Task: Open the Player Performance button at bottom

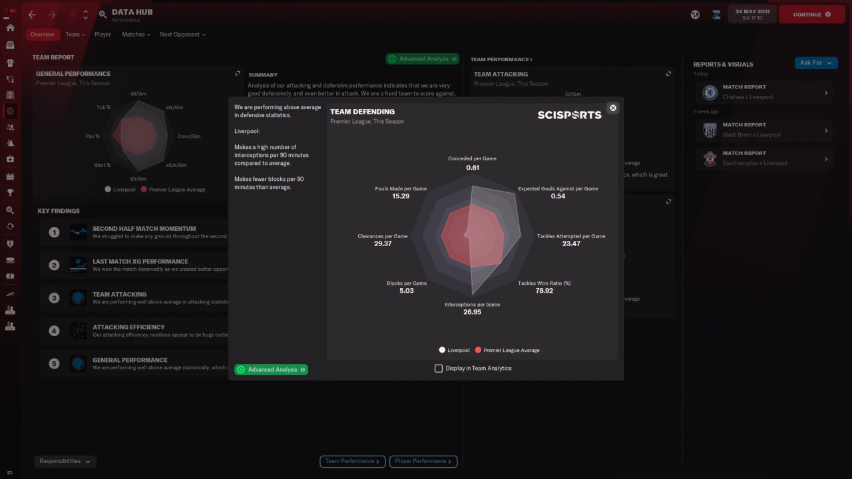Action: point(423,461)
